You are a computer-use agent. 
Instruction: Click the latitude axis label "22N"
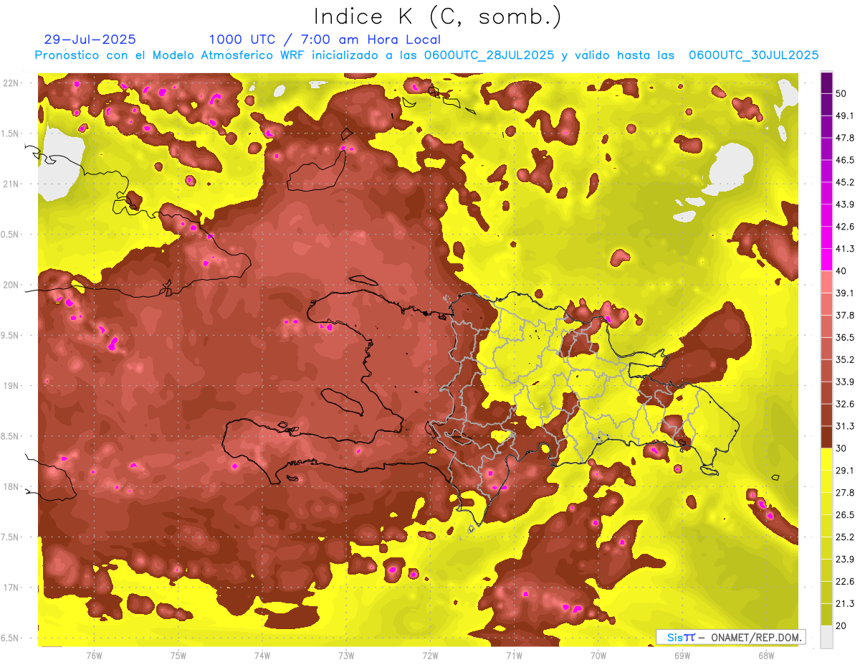pyautogui.click(x=11, y=83)
